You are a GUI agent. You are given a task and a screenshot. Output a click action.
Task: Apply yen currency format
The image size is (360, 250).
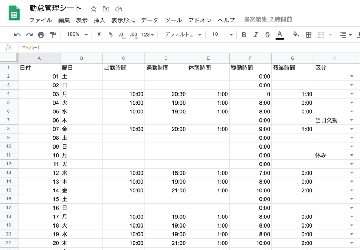pos(99,34)
